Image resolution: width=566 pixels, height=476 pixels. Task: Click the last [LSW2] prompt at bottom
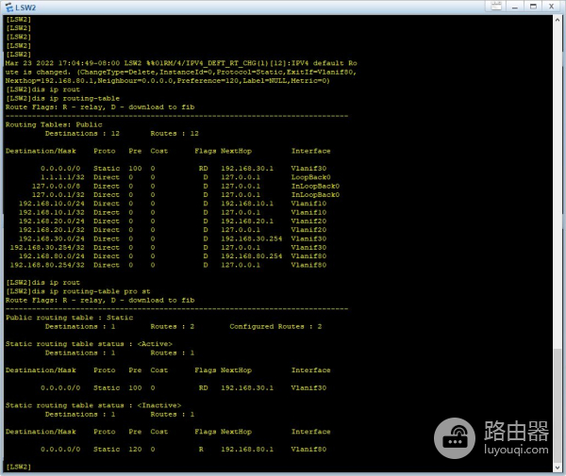pos(19,467)
